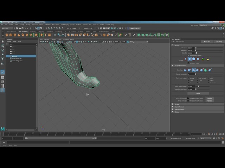This screenshot has width=225, height=168.
Task: Open the File menu
Action: tap(2, 25)
